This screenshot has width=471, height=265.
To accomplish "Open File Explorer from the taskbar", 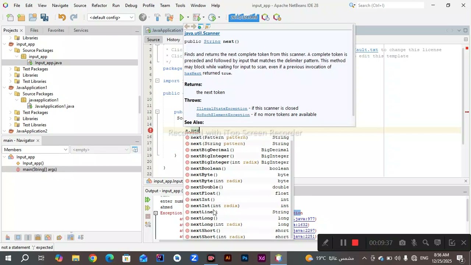I will [76, 258].
